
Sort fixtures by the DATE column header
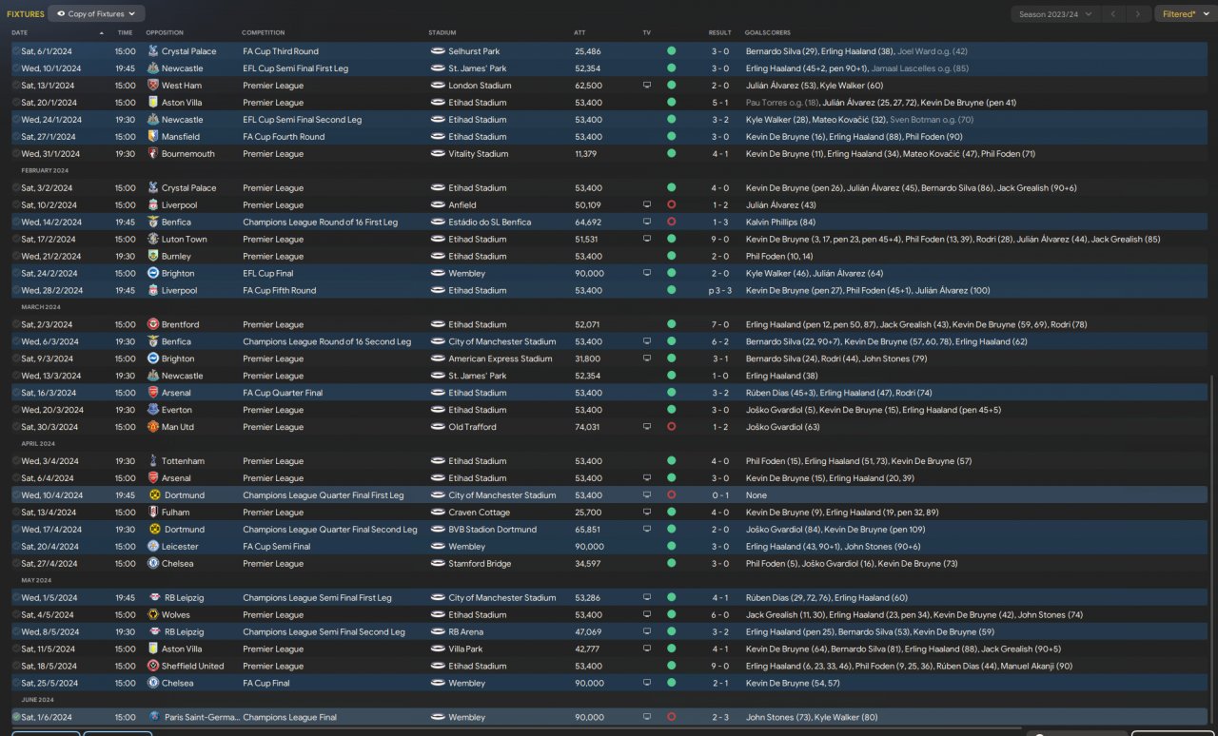(20, 33)
